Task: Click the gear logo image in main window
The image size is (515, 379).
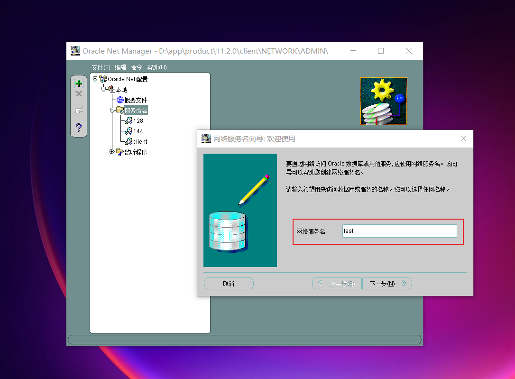Action: click(x=384, y=101)
